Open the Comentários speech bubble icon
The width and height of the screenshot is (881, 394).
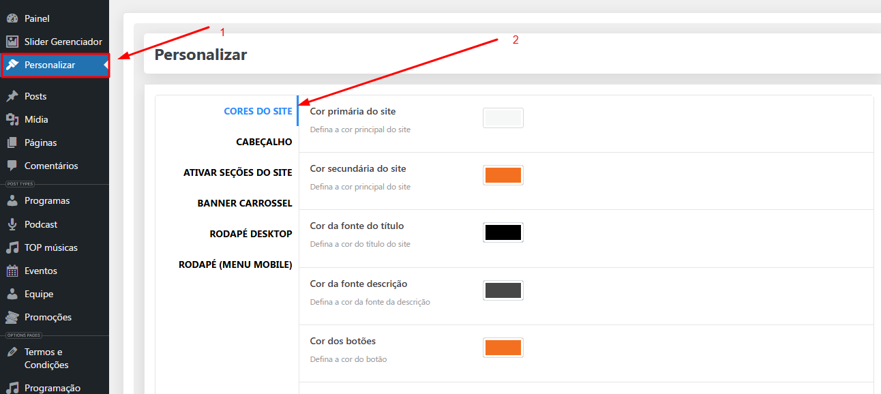(14, 166)
